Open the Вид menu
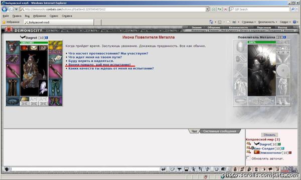Screen dimensions: 301x180 pos(27,16)
